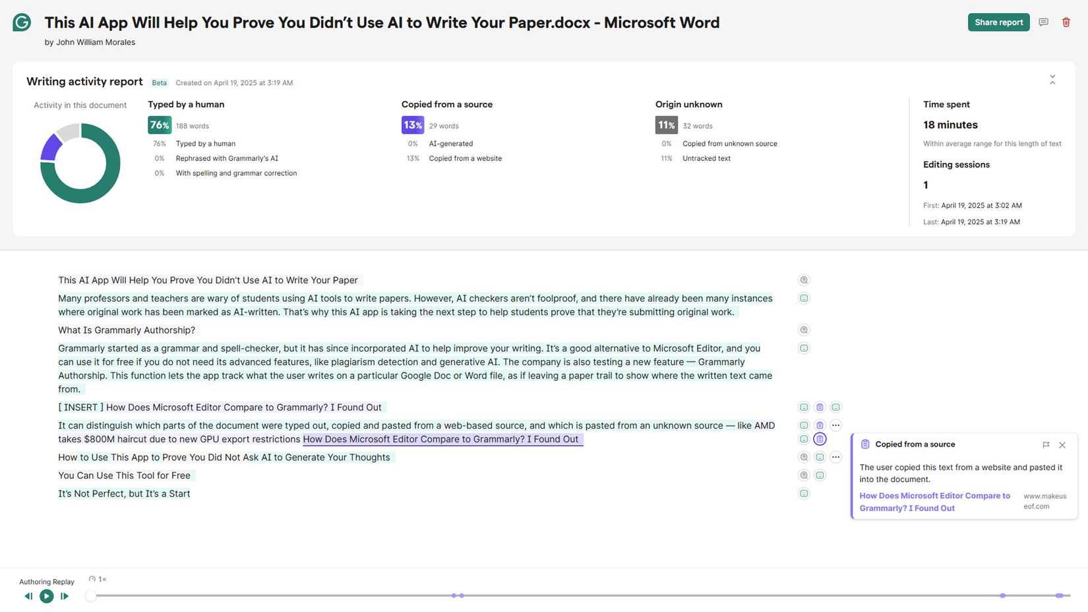
Task: Expand more icons on the 'How to Use' line
Action: (x=835, y=457)
